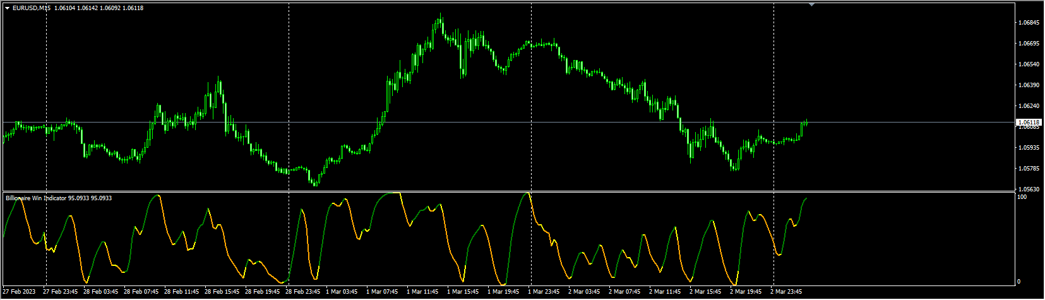
Task: Click the 1 Mar 11:45 time label
Action: 423,292
